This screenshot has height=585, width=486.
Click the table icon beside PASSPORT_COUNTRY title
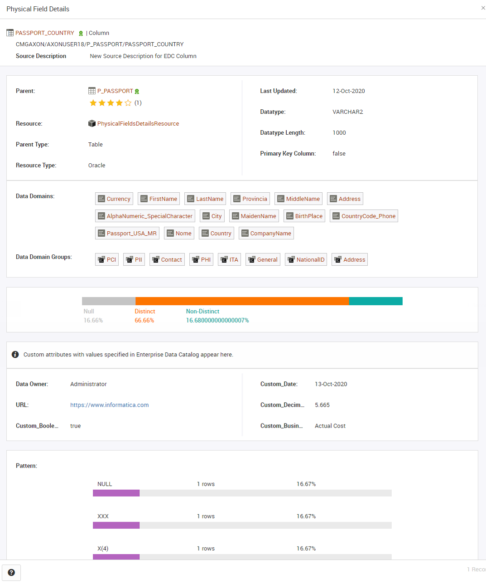coord(10,33)
